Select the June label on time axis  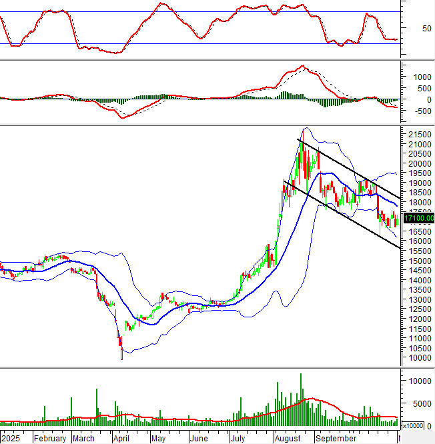[198, 439]
